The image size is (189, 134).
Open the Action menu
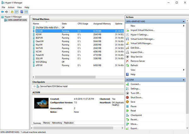(x=11, y=7)
